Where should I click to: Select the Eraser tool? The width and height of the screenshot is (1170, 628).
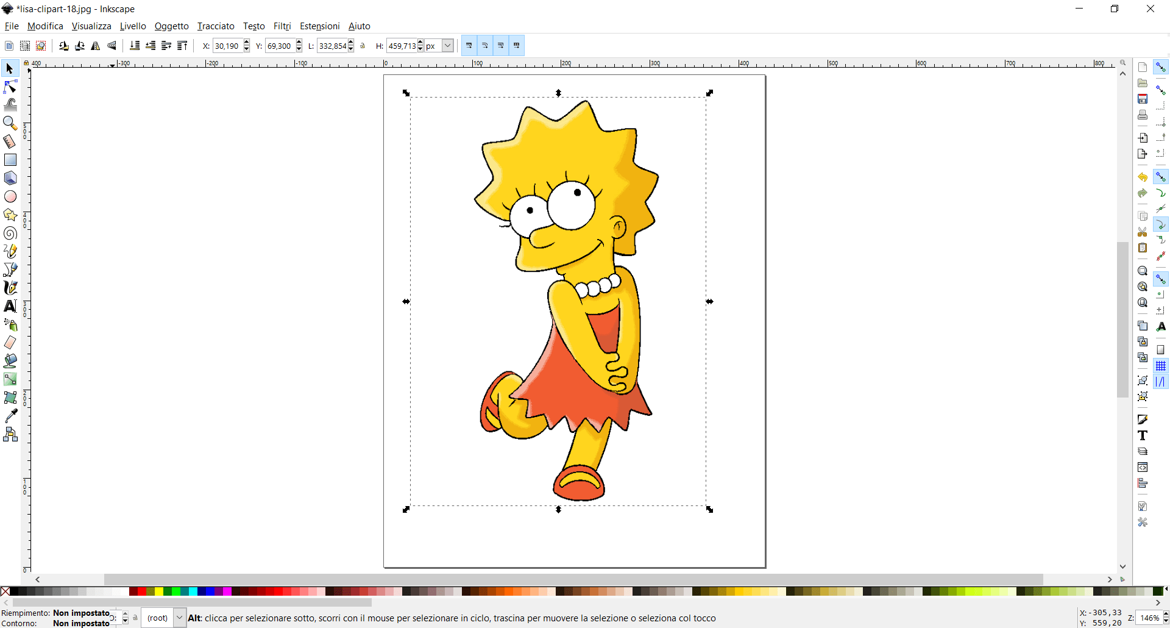click(x=10, y=343)
